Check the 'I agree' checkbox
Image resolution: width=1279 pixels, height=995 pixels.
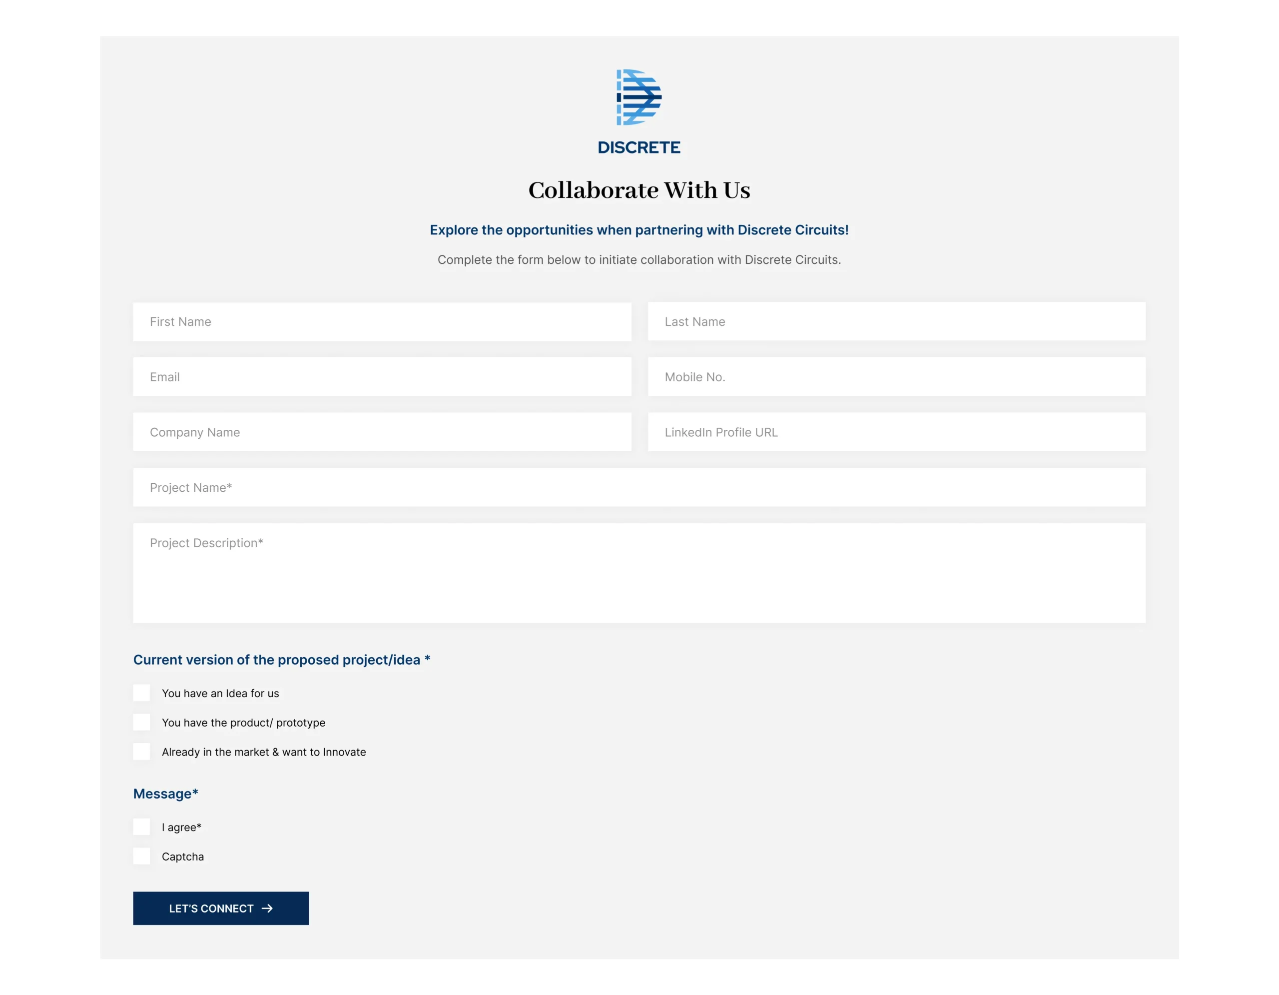tap(141, 827)
